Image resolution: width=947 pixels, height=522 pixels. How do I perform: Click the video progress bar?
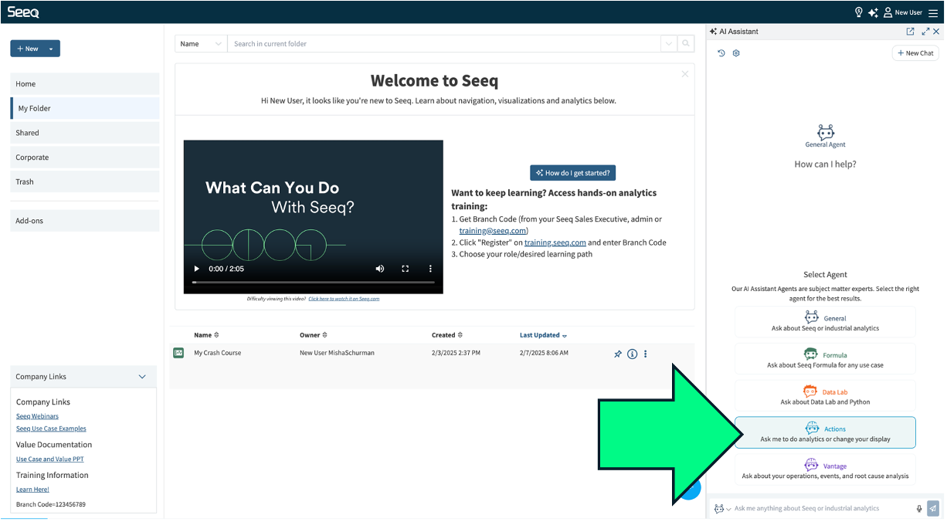point(313,283)
